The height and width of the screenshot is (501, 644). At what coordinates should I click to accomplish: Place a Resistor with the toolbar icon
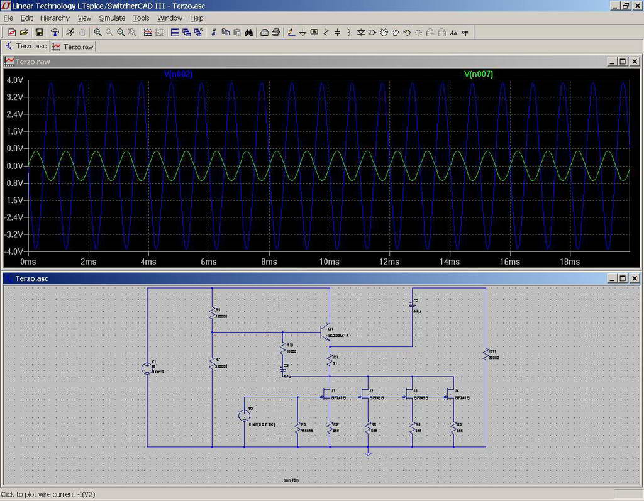coord(326,33)
